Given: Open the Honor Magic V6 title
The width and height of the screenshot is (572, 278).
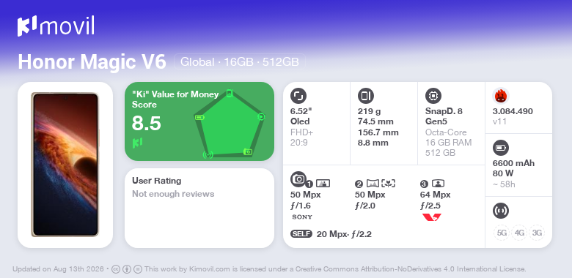Looking at the screenshot, I should [92, 62].
